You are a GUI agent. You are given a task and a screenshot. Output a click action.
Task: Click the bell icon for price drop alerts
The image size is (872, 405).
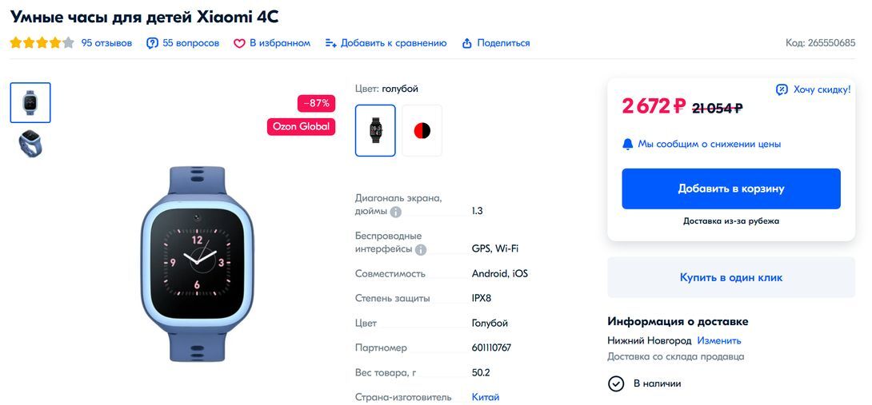point(628,145)
